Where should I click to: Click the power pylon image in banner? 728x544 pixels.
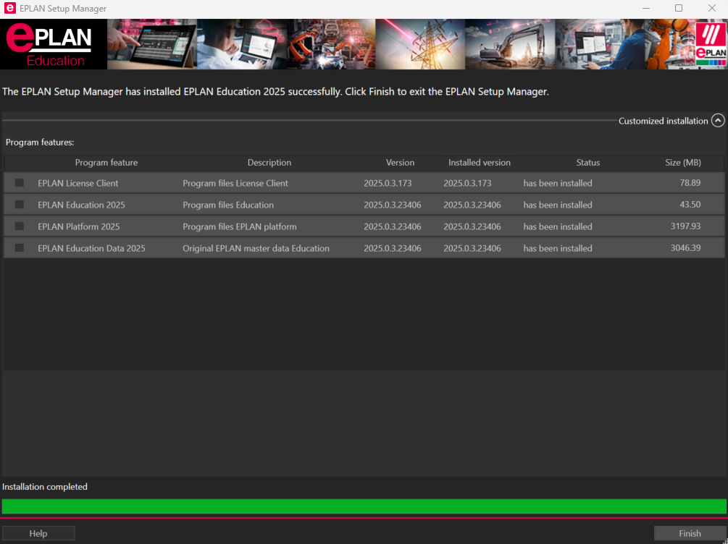420,44
